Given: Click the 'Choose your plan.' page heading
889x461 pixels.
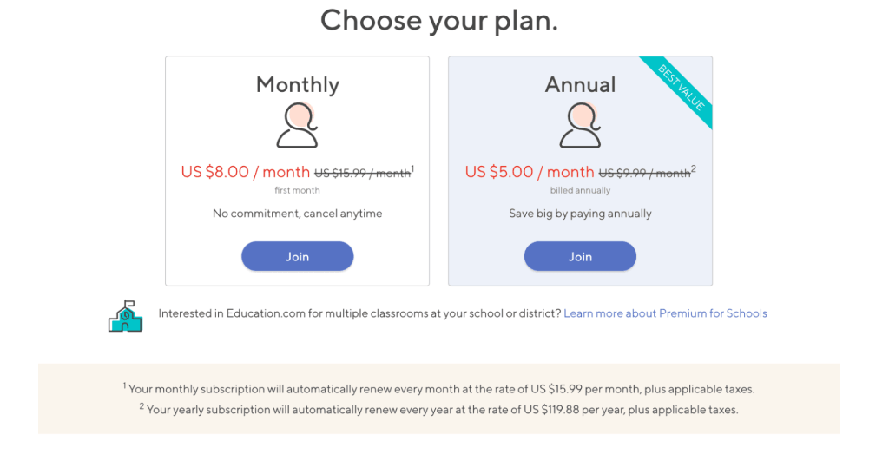Looking at the screenshot, I should click(438, 19).
